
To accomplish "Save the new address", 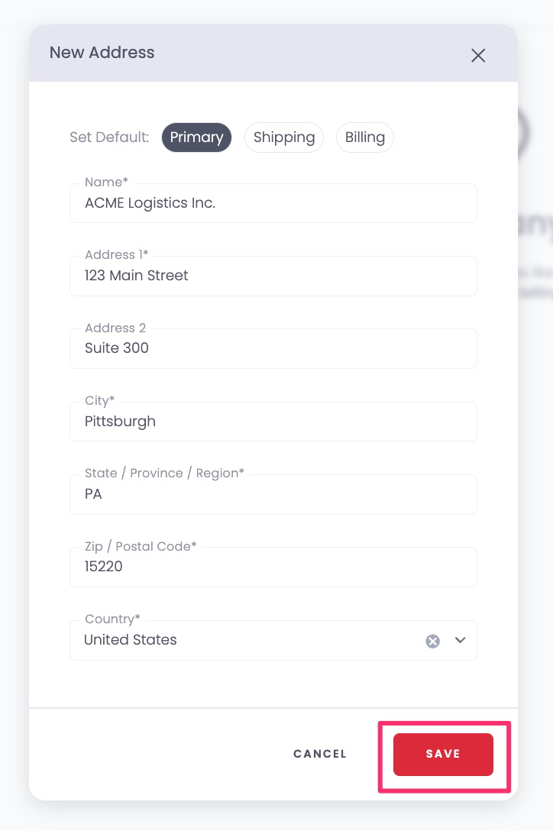I will click(x=443, y=754).
